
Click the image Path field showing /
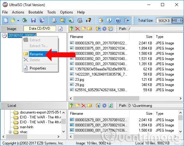point(156,29)
